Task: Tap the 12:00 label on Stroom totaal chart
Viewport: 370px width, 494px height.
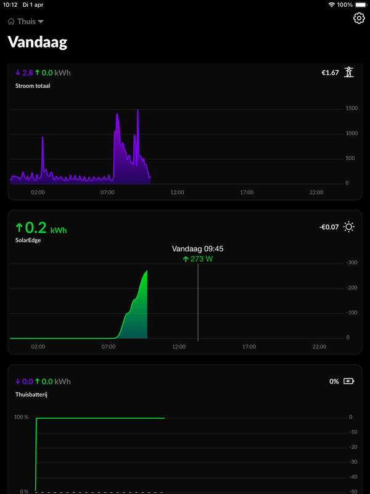Action: click(x=177, y=192)
